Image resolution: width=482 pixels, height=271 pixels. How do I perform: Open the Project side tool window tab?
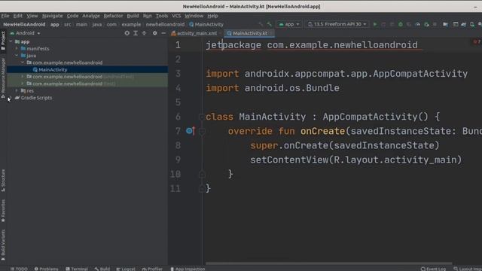tap(3, 41)
